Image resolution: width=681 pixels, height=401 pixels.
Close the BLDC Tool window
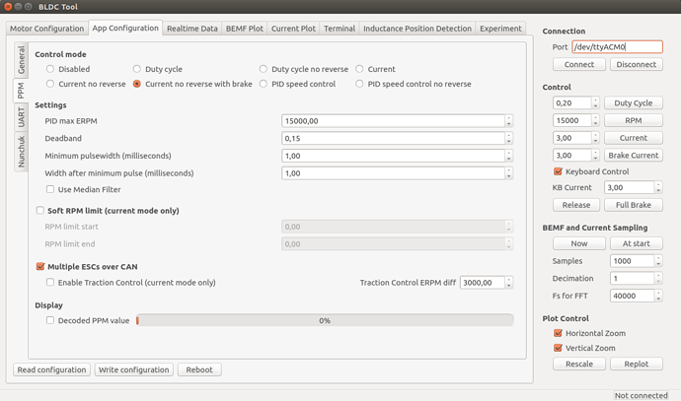(x=9, y=7)
